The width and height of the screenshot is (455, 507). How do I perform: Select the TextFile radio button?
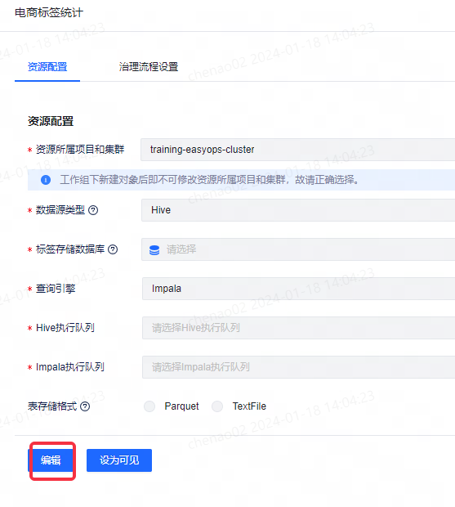[217, 406]
